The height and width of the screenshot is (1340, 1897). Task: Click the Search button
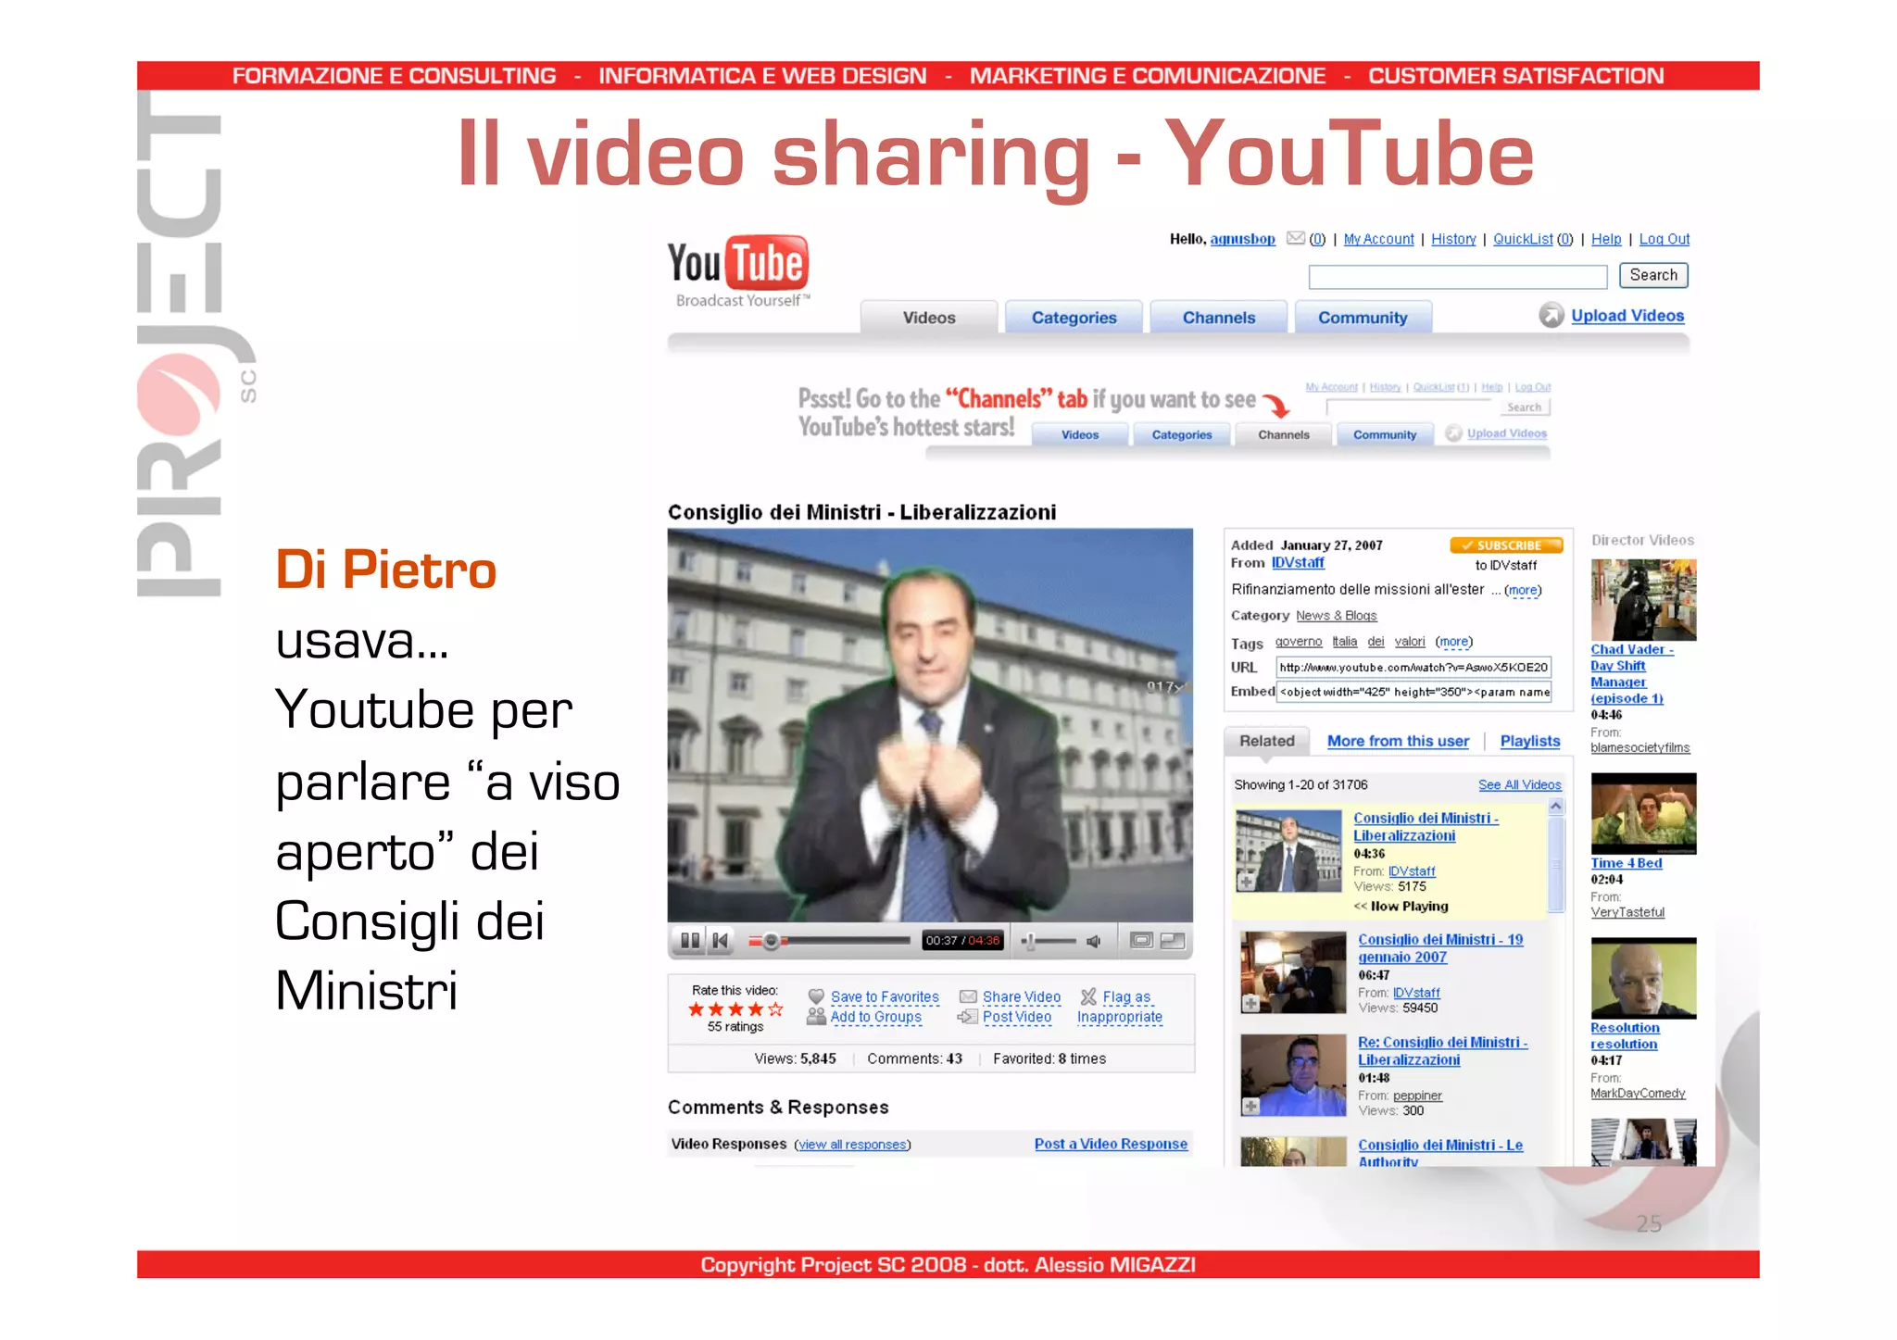[1653, 275]
